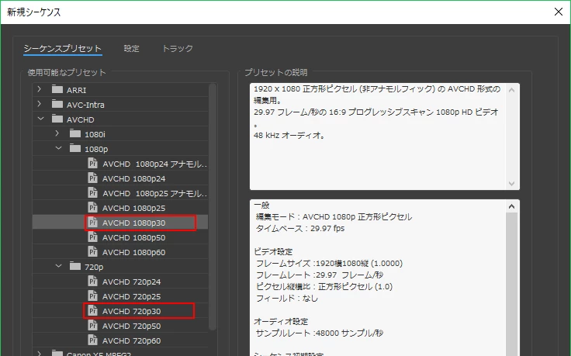571x356 pixels.
Task: Click preset icon of AVCHD 1080p24 アナモル
Action: coord(93,163)
